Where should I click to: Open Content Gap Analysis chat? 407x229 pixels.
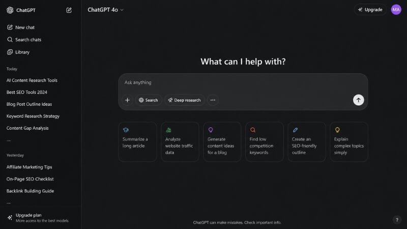(x=27, y=128)
